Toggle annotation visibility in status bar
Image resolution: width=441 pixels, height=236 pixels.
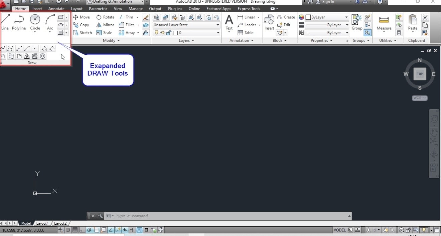pos(386,230)
